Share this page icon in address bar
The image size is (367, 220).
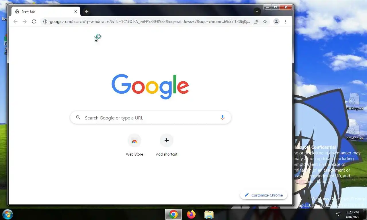coord(256,21)
